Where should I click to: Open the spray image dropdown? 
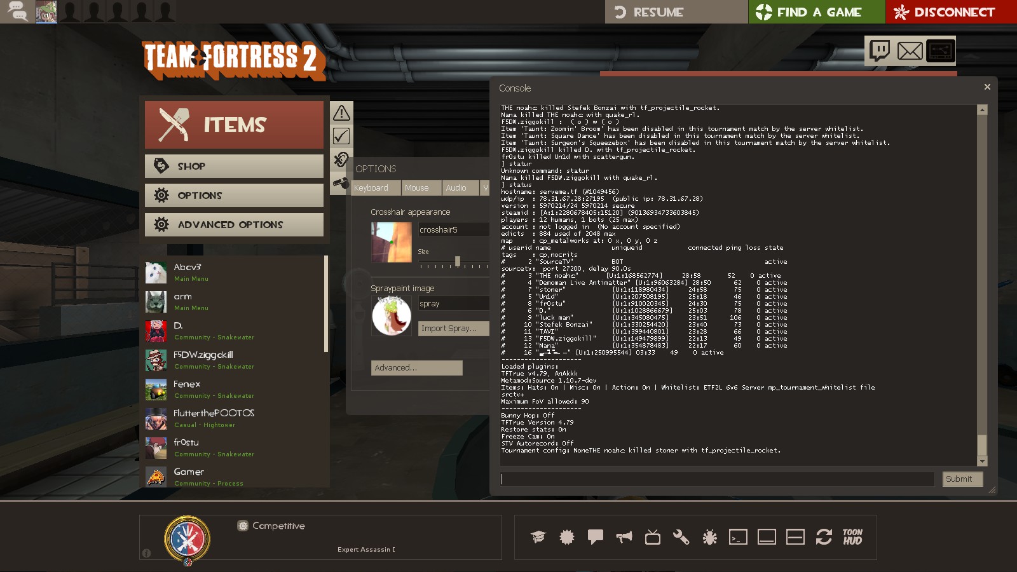(x=453, y=304)
